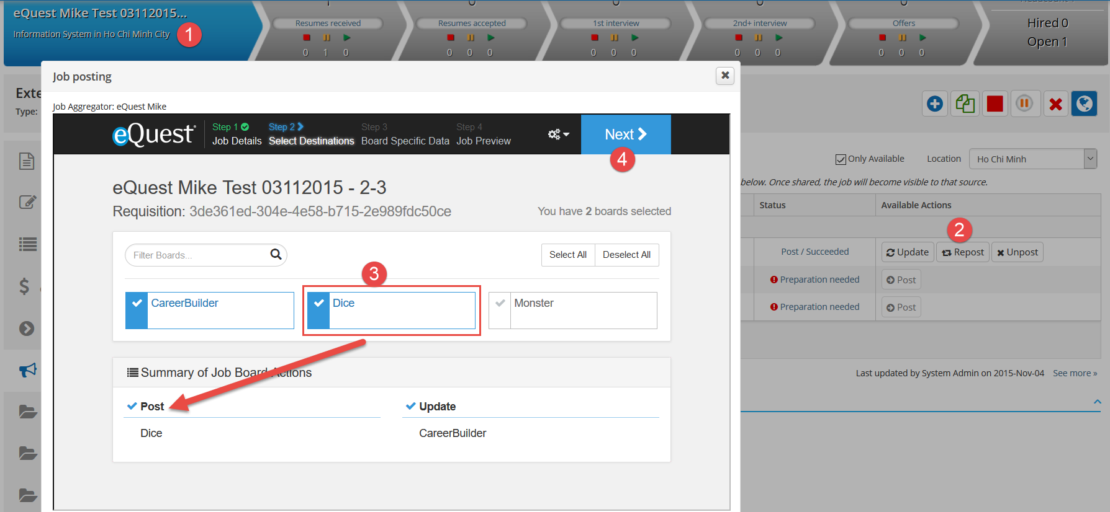Click the Post / Succeeded status text
This screenshot has width=1110, height=512.
click(814, 252)
